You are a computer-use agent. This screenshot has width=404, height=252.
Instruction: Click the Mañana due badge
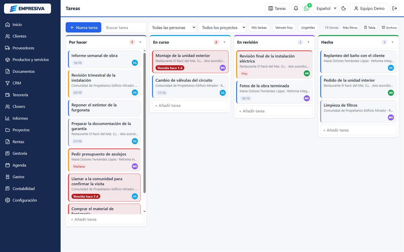[79, 166]
